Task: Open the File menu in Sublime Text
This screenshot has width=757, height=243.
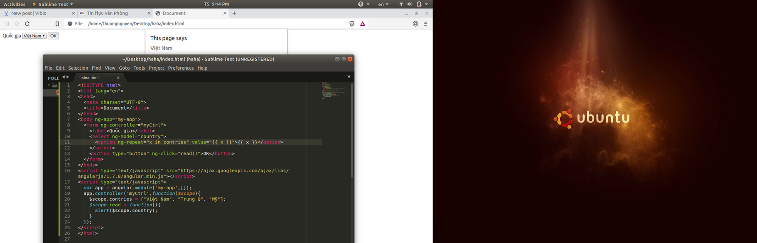Action: 48,68
